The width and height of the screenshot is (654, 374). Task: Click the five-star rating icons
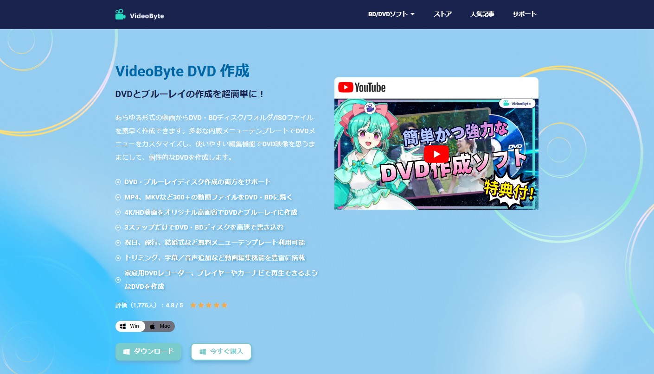pos(208,305)
